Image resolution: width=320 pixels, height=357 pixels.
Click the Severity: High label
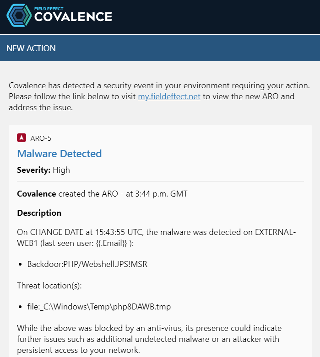tap(43, 170)
